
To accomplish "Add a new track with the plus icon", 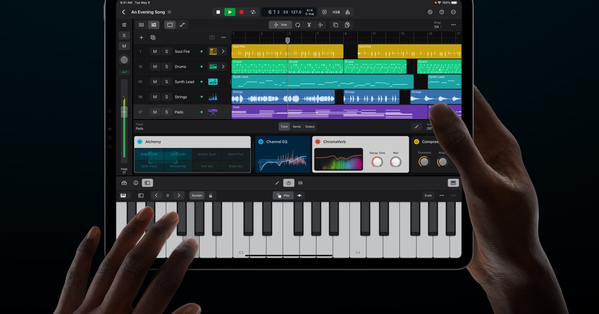I will (141, 37).
